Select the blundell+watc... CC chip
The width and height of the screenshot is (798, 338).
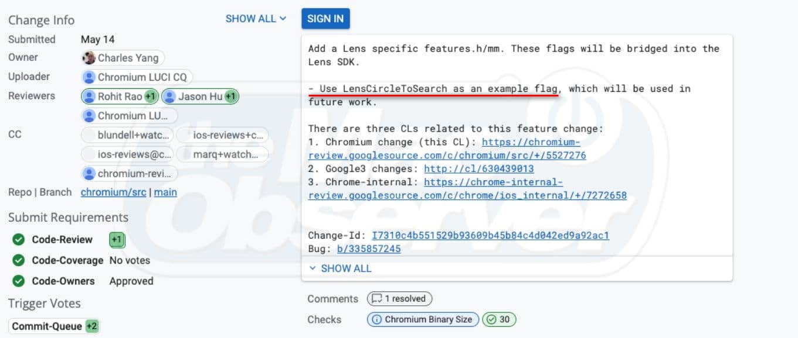(127, 135)
